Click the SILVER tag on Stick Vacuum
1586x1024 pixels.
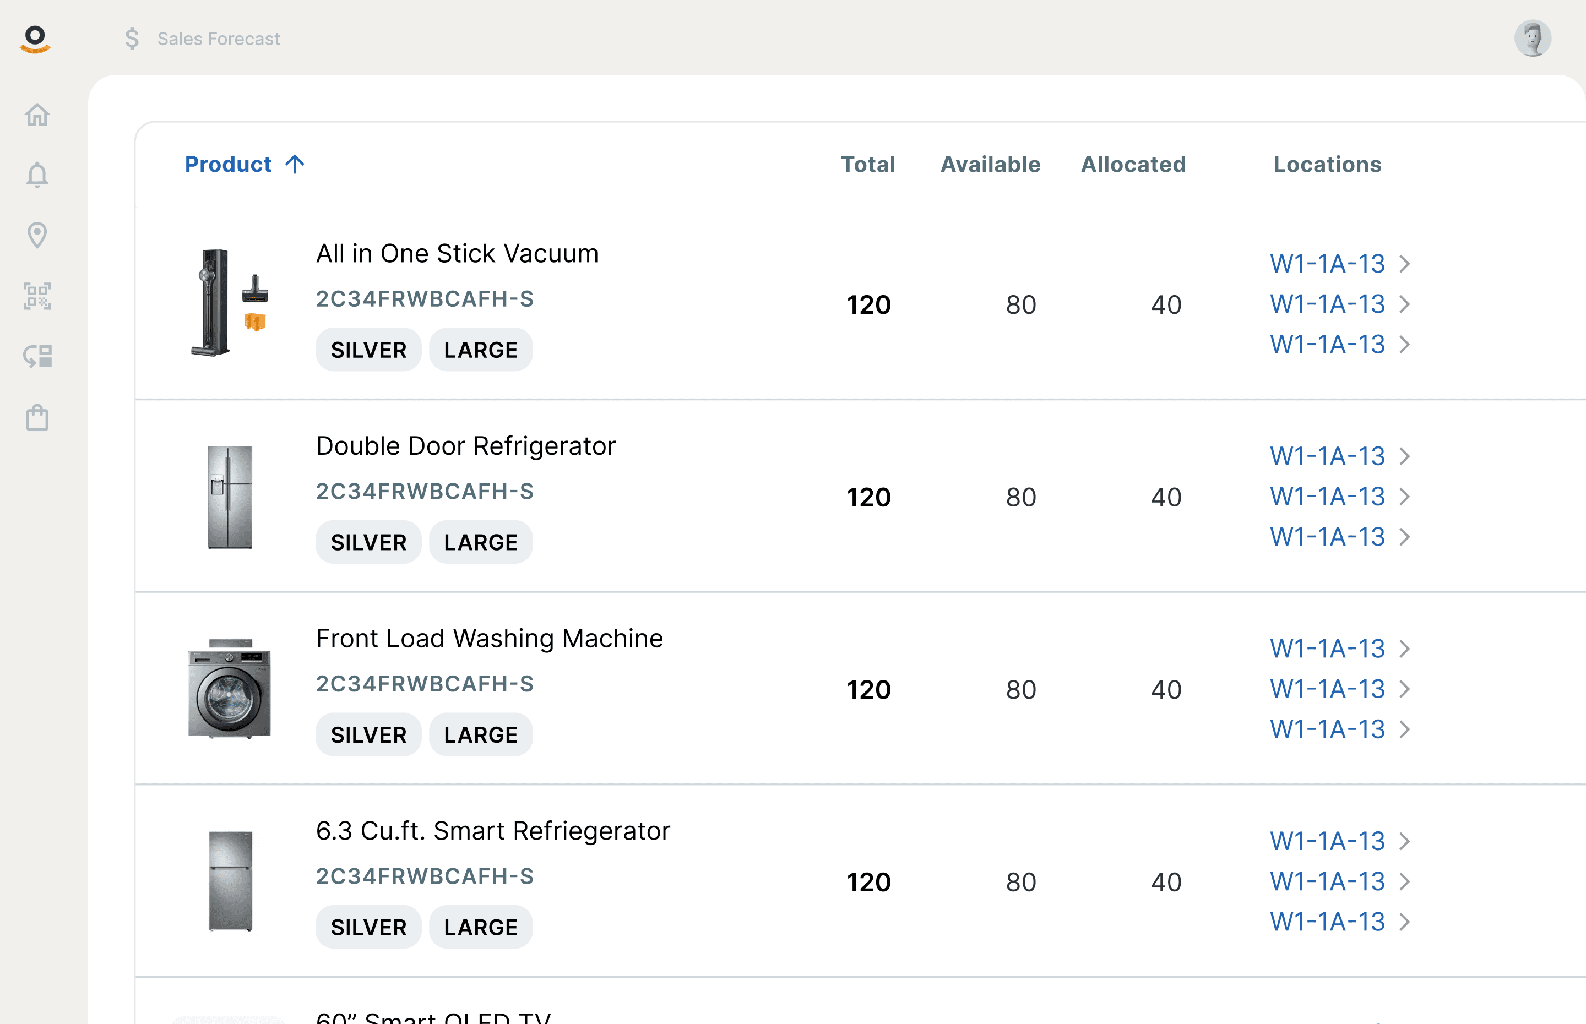tap(368, 350)
